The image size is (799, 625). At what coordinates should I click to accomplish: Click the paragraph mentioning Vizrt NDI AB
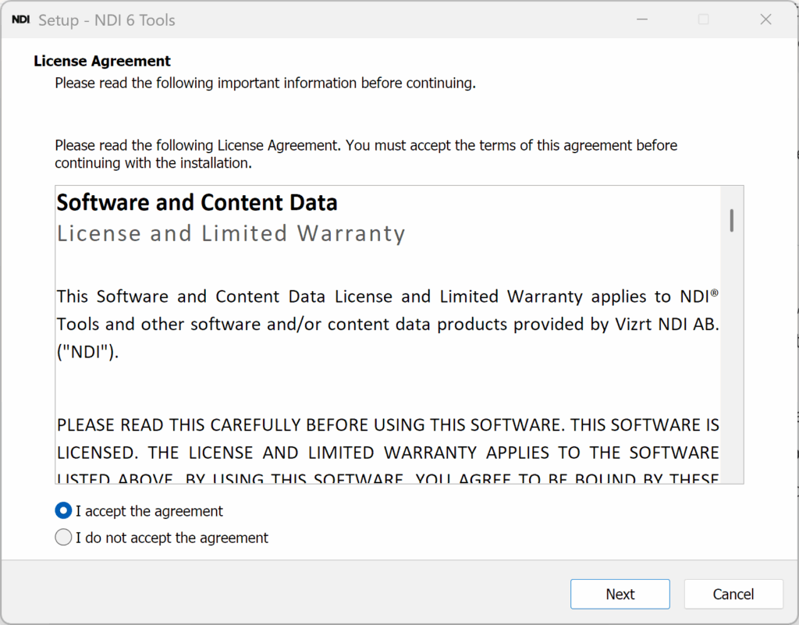388,324
